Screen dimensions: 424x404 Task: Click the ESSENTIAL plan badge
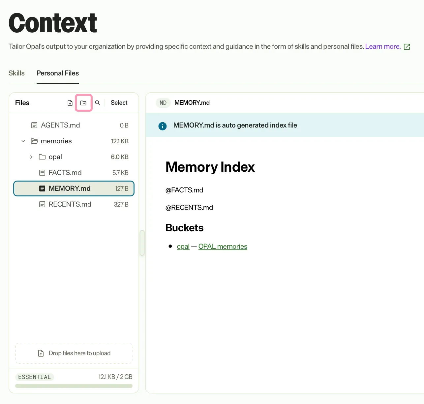(x=35, y=377)
